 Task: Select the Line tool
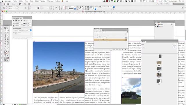(x=8, y=35)
